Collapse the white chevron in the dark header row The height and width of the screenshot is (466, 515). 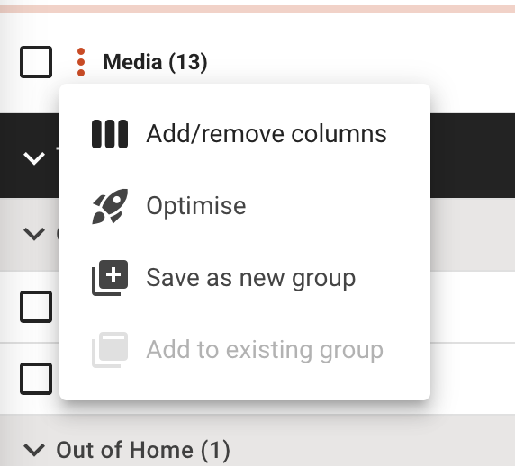pyautogui.click(x=34, y=158)
